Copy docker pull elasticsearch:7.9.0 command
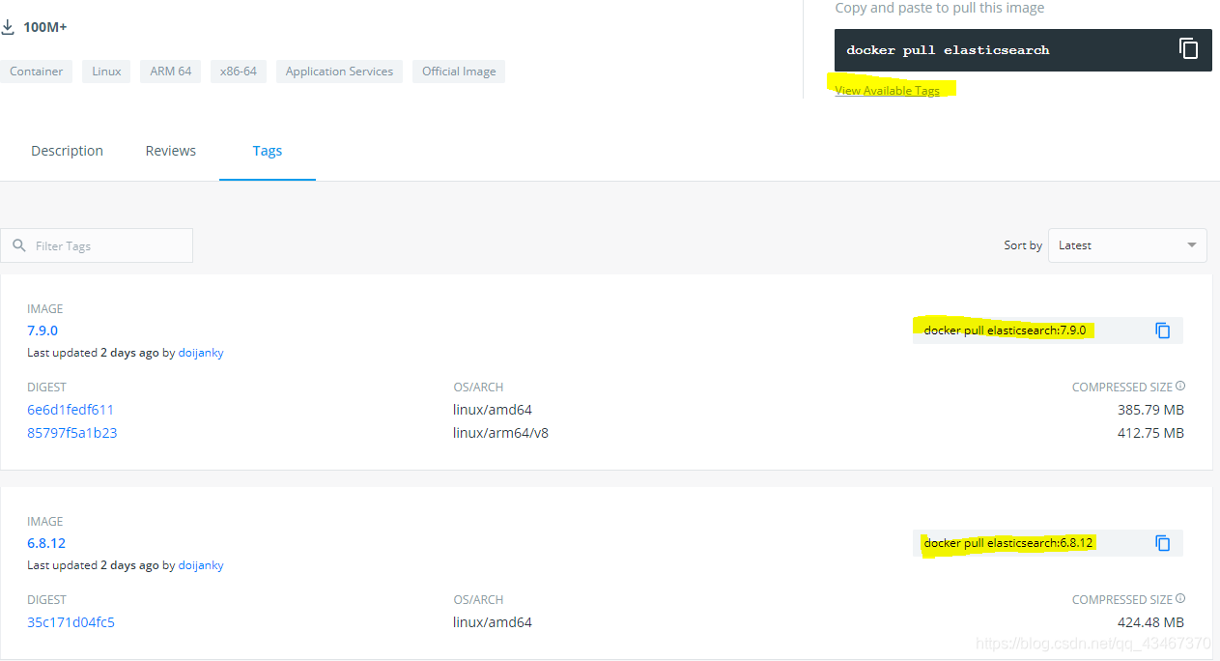This screenshot has width=1220, height=661. (x=1163, y=330)
